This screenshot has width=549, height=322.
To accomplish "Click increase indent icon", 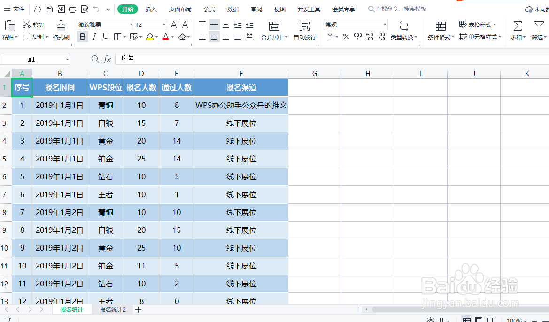I will point(249,24).
